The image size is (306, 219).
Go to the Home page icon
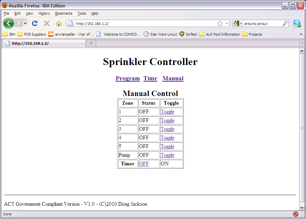[59, 24]
